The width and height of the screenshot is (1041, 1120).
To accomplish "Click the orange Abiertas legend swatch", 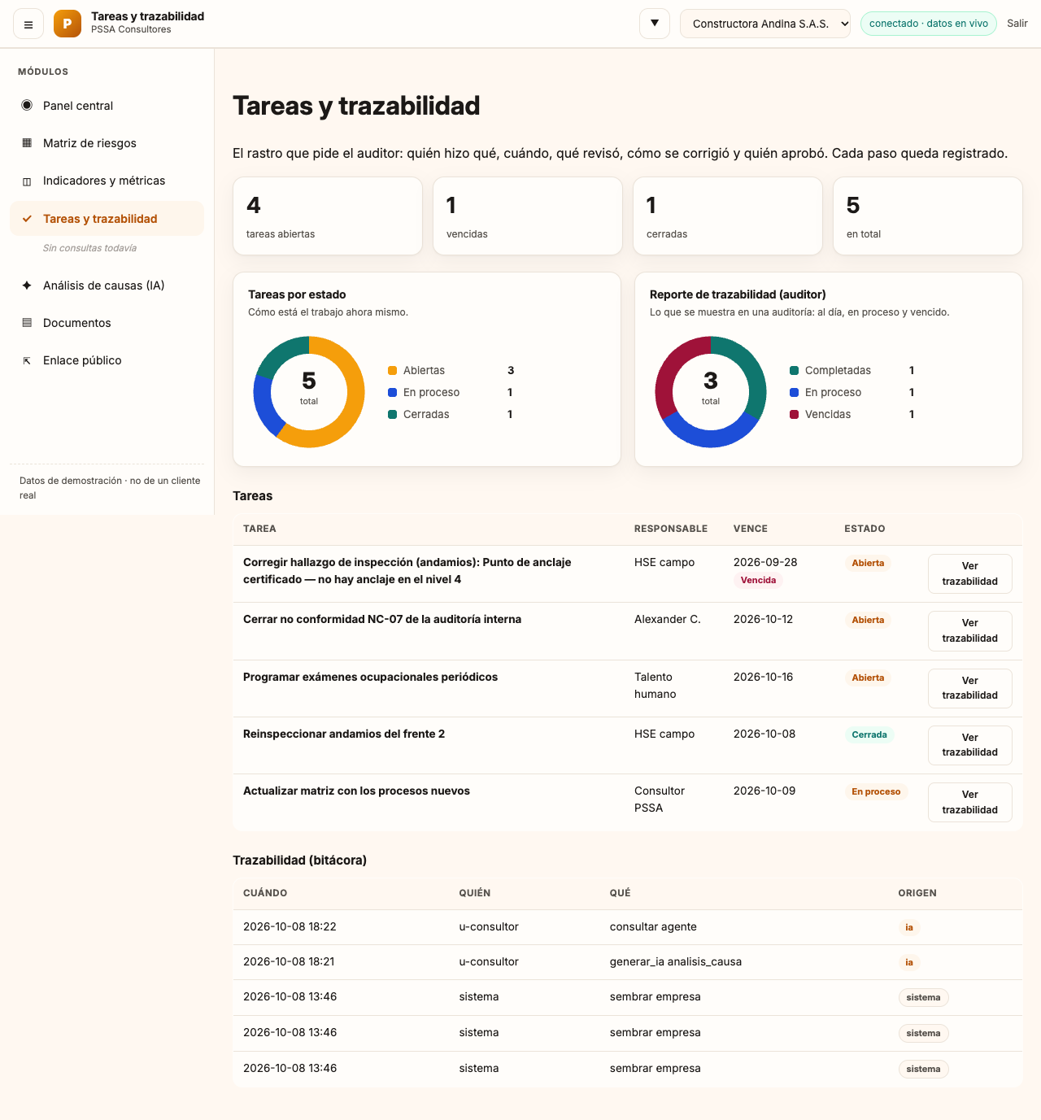I will click(x=393, y=371).
